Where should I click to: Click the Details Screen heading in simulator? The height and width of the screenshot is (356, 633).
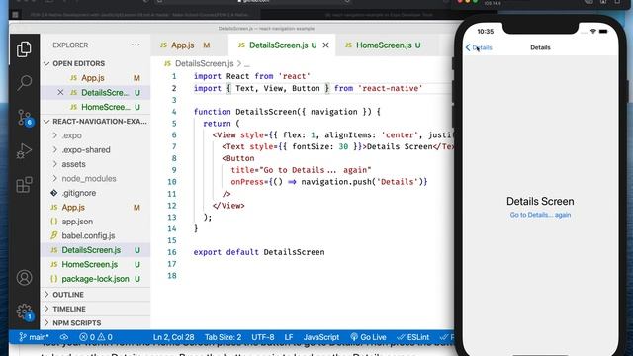click(x=540, y=201)
